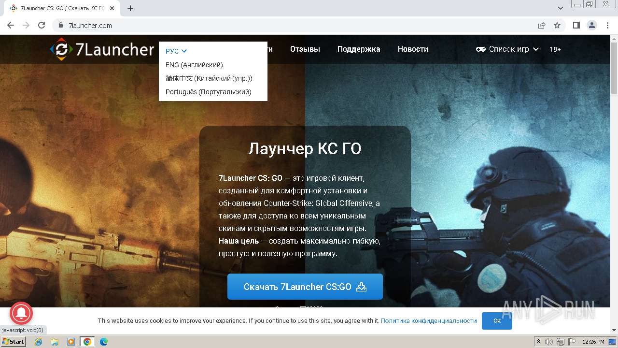Image resolution: width=618 pixels, height=348 pixels.
Task: Select ENG (Английский) language
Action: pyautogui.click(x=194, y=65)
